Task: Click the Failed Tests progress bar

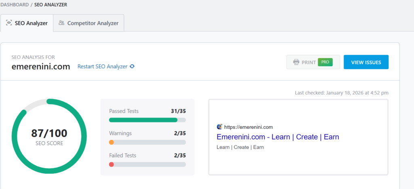Action: [147, 164]
